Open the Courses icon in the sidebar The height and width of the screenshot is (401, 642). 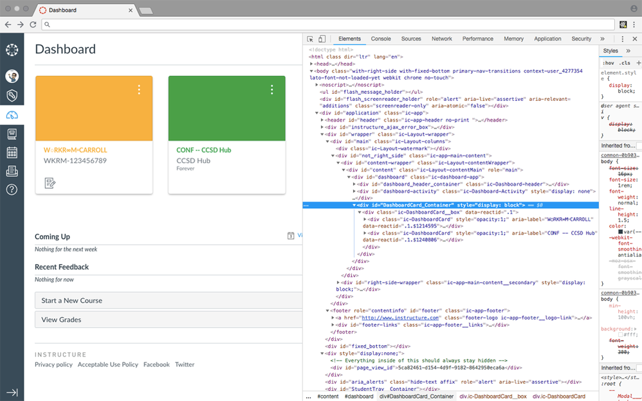(x=12, y=134)
